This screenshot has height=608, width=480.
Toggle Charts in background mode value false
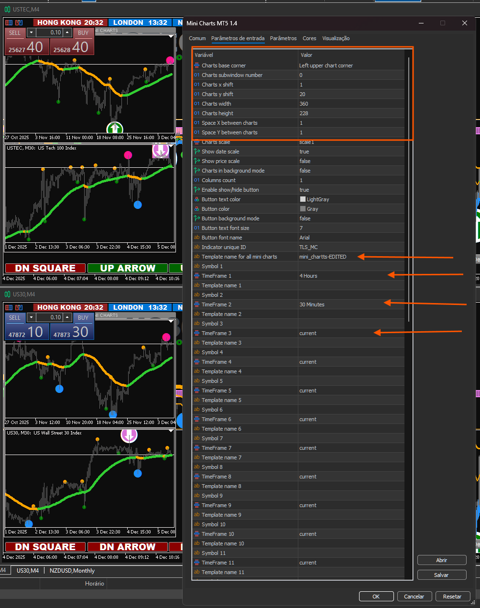tap(351, 171)
